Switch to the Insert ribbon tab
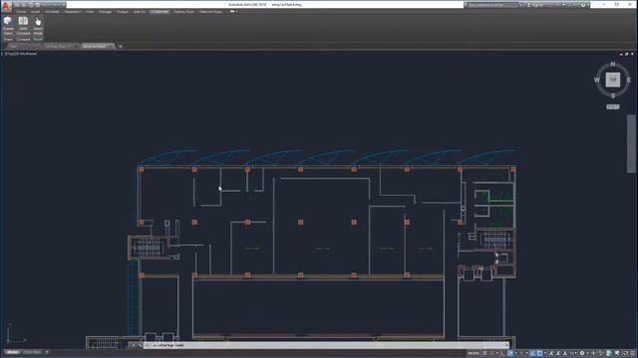The height and width of the screenshot is (358, 638). click(36, 12)
